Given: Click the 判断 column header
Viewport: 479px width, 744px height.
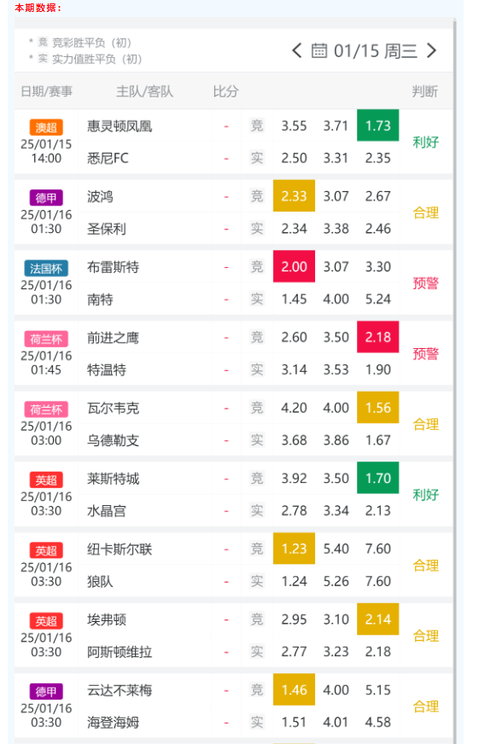Looking at the screenshot, I should point(424,91).
